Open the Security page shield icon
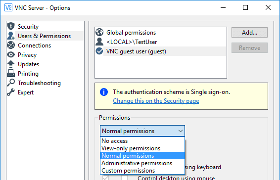The width and height of the screenshot is (280, 180). coord(11,26)
